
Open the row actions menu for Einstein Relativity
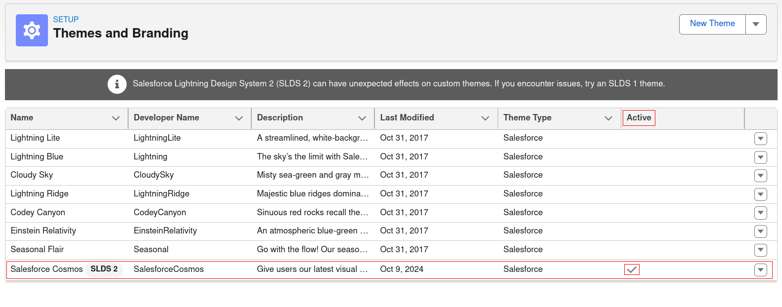pyautogui.click(x=760, y=231)
